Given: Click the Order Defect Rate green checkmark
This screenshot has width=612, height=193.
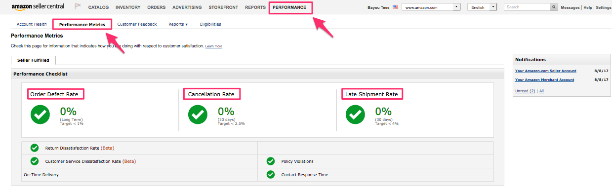Looking at the screenshot, I should pyautogui.click(x=41, y=115).
